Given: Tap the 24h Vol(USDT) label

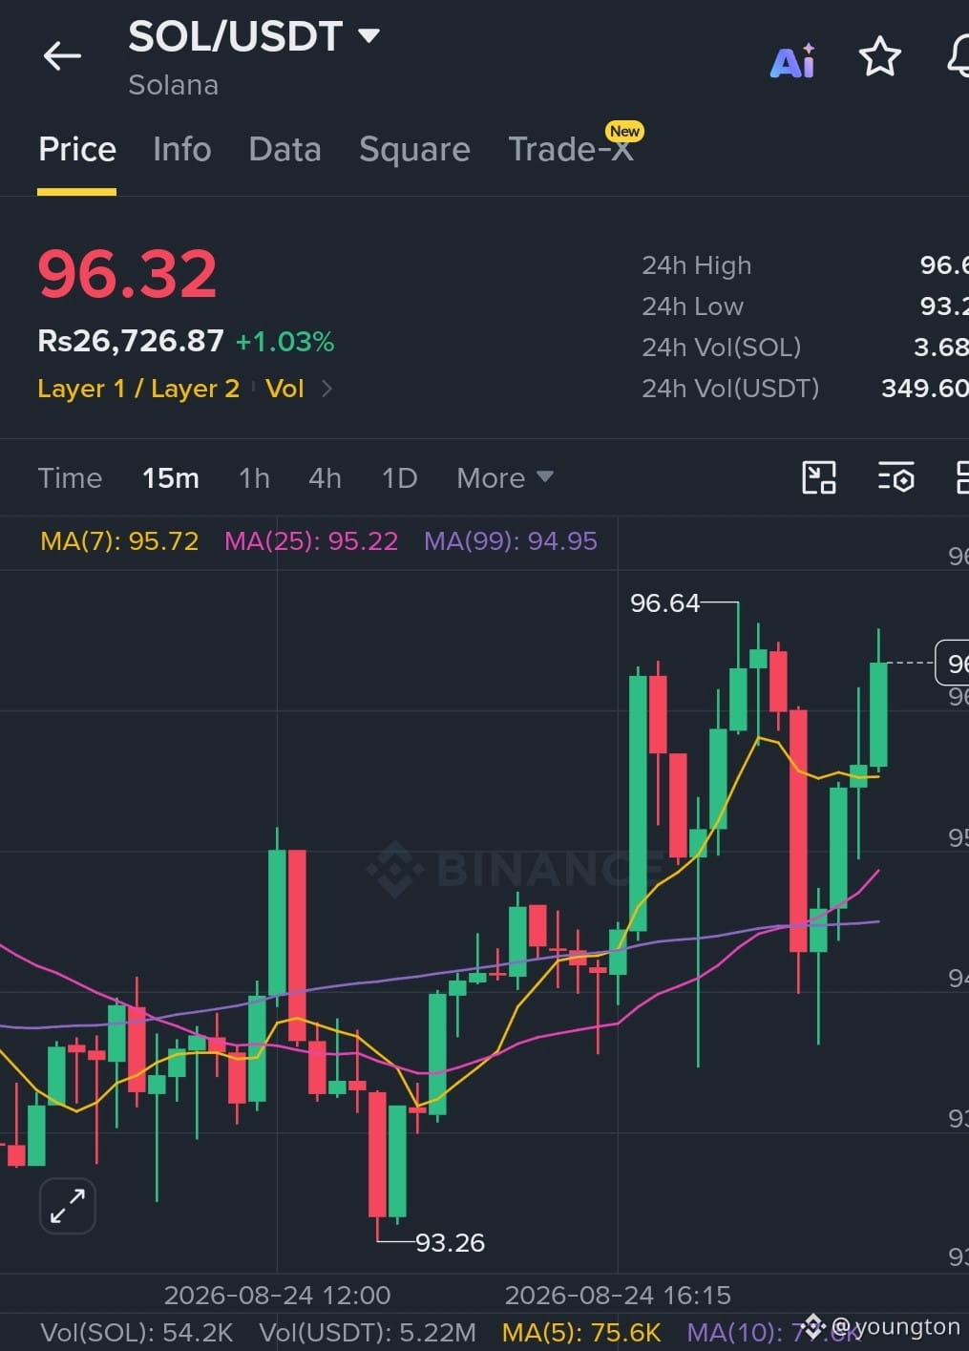Looking at the screenshot, I should point(730,389).
